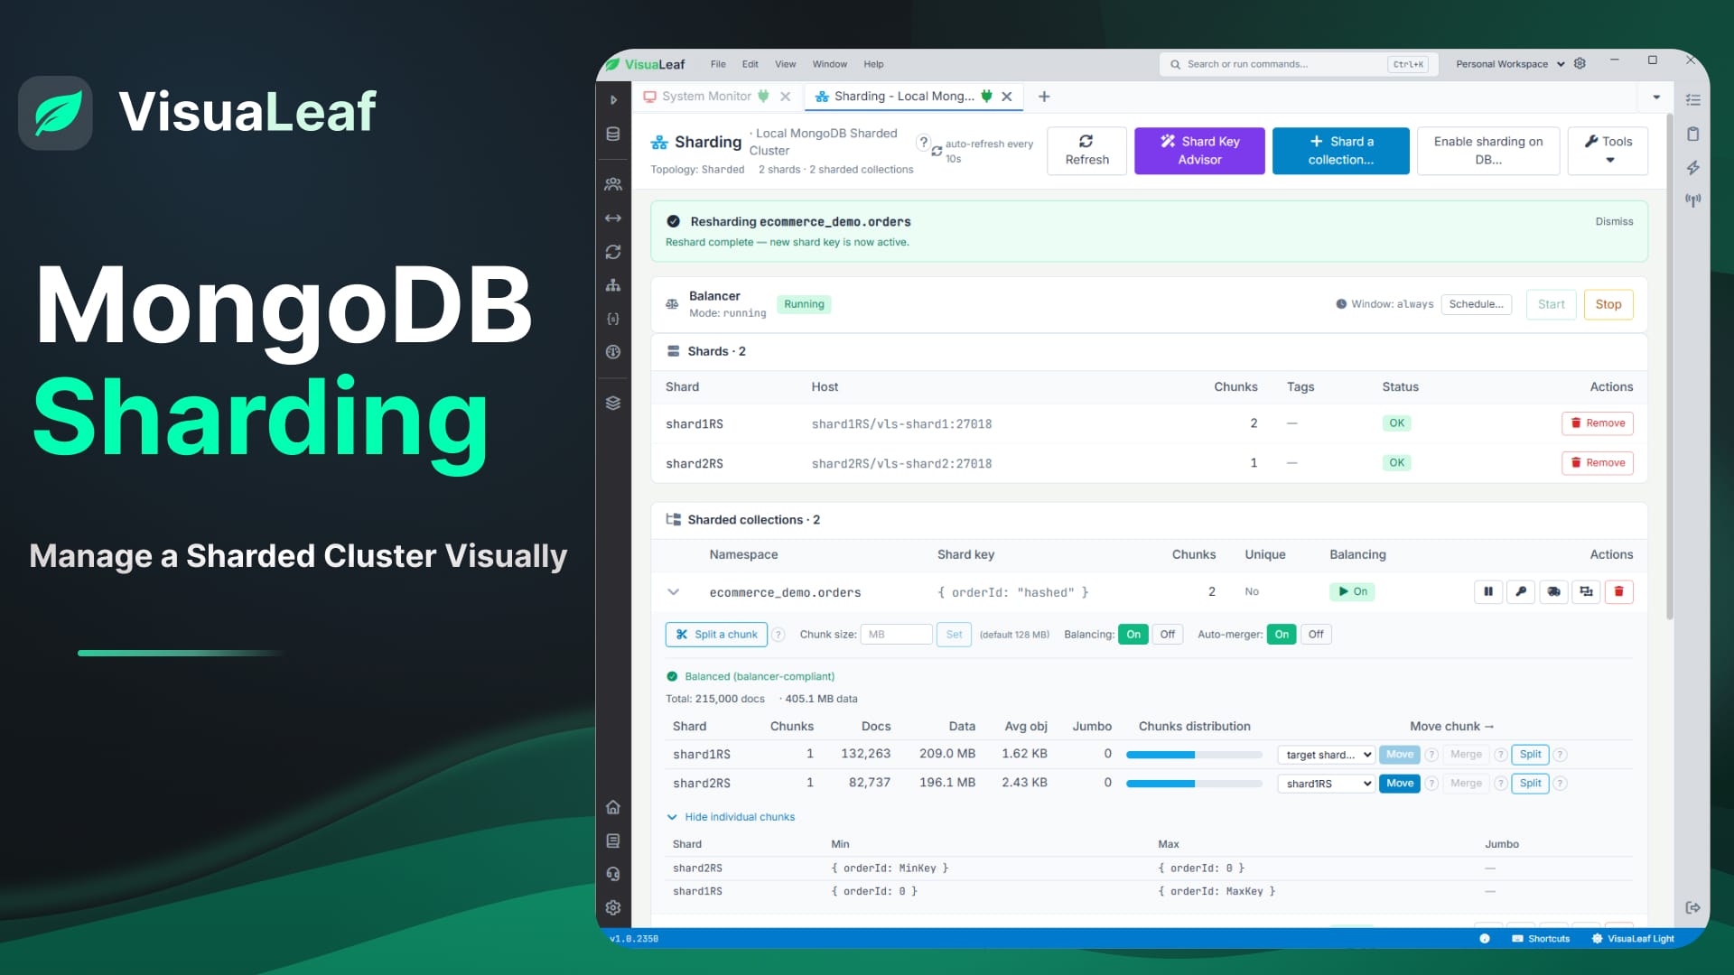This screenshot has height=975, width=1734.
Task: Open Shard Key Advisor
Action: click(x=1199, y=151)
